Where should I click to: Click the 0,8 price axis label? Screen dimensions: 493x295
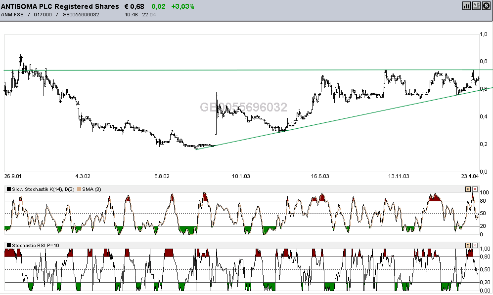coord(484,61)
